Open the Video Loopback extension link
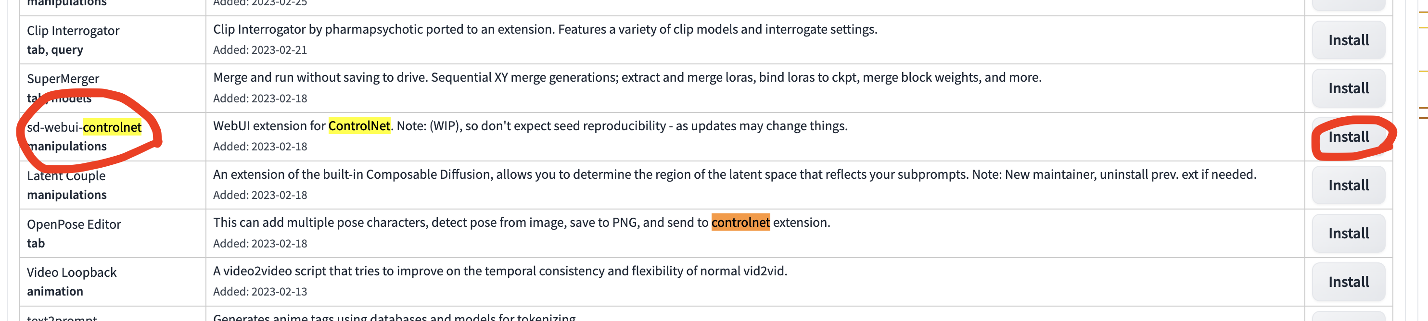The width and height of the screenshot is (1428, 321). (x=72, y=272)
